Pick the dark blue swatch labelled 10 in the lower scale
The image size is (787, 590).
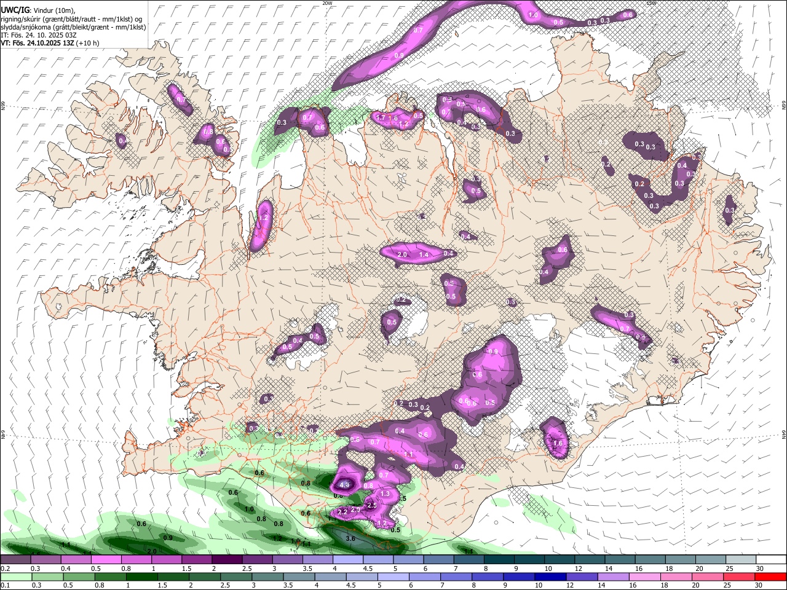[549, 576]
